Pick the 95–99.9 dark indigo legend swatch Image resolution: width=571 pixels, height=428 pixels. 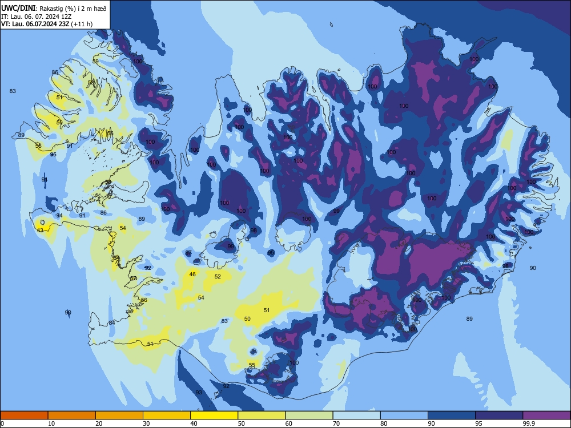click(x=499, y=415)
